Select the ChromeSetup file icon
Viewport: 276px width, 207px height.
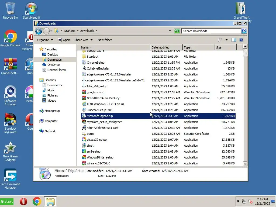(x=84, y=63)
